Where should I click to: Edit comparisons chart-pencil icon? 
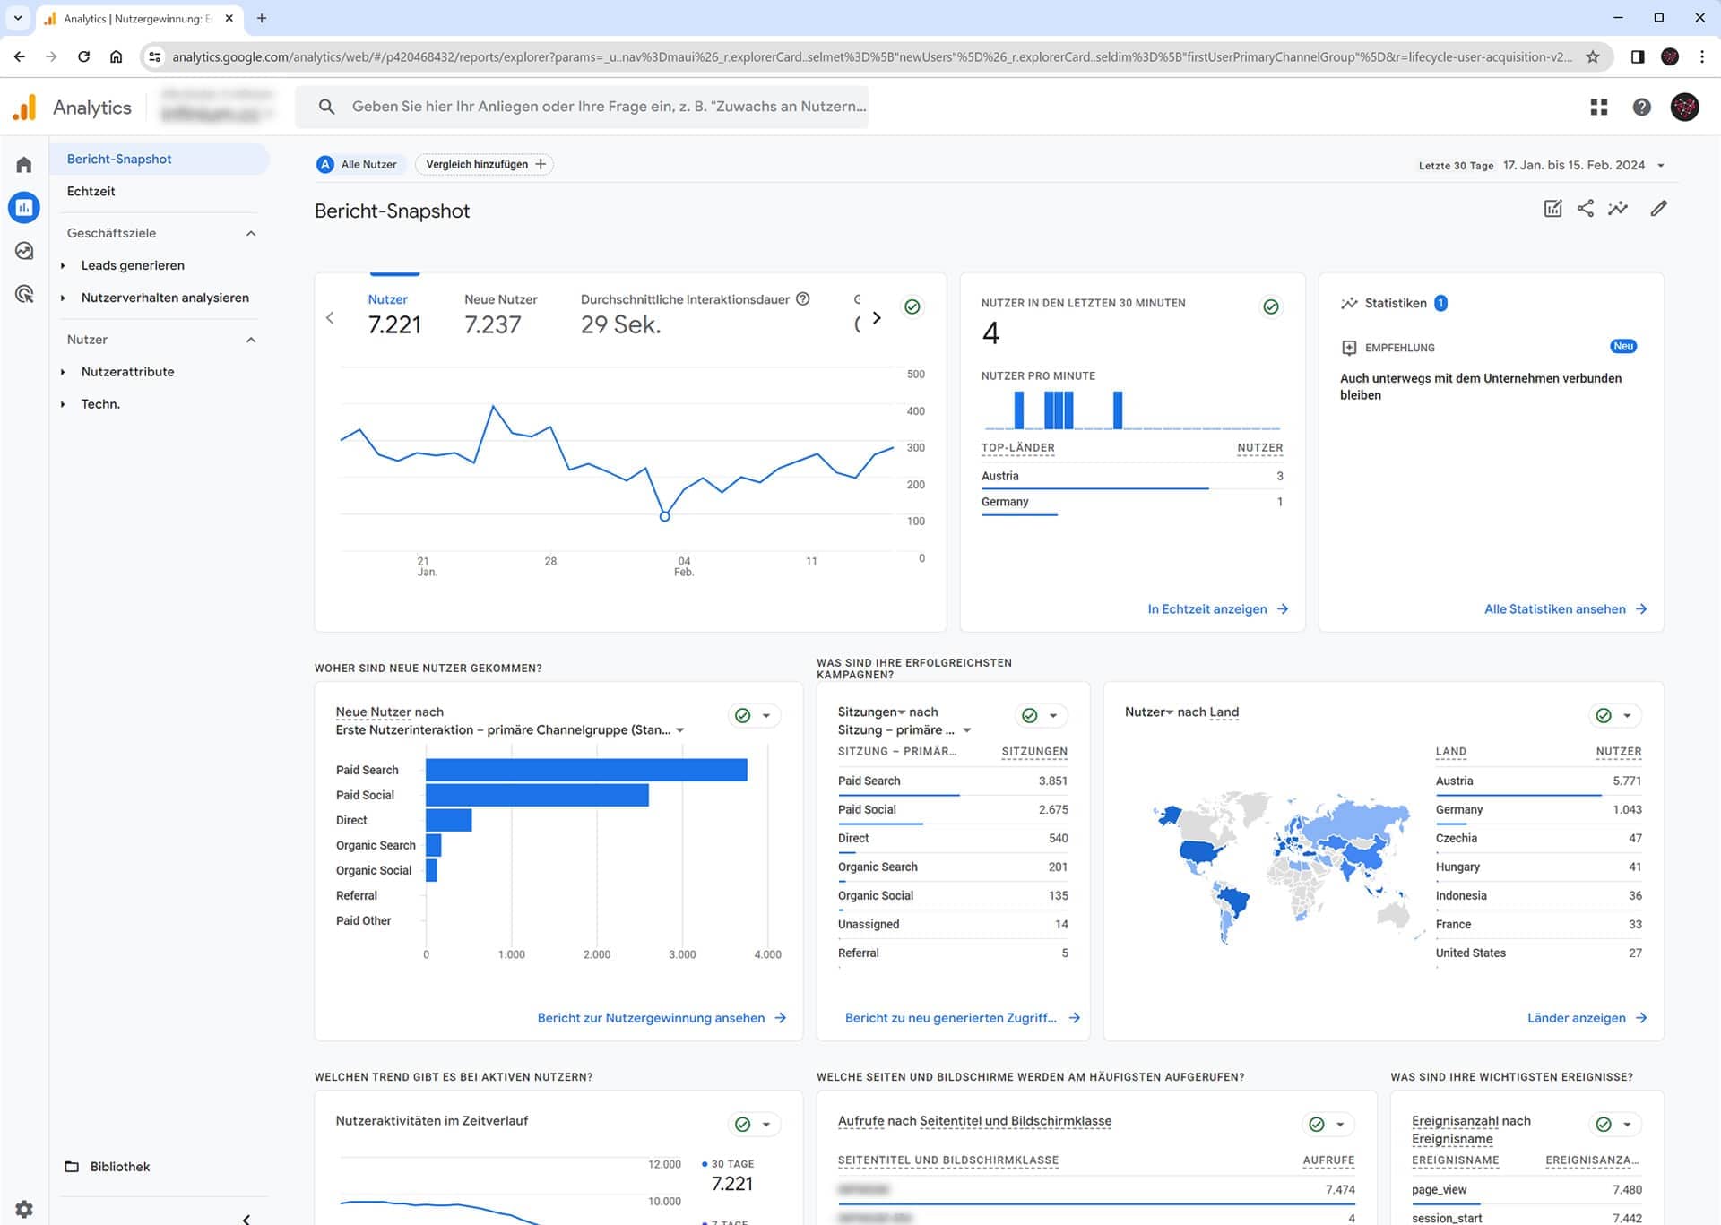click(1553, 209)
